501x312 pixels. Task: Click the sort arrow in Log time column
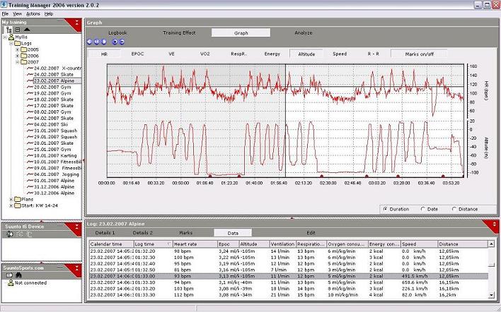pyautogui.click(x=169, y=244)
